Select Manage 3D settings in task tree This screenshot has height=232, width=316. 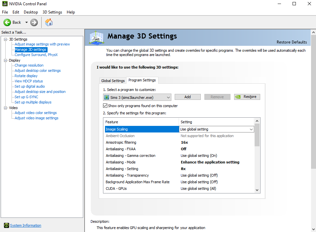coord(31,49)
